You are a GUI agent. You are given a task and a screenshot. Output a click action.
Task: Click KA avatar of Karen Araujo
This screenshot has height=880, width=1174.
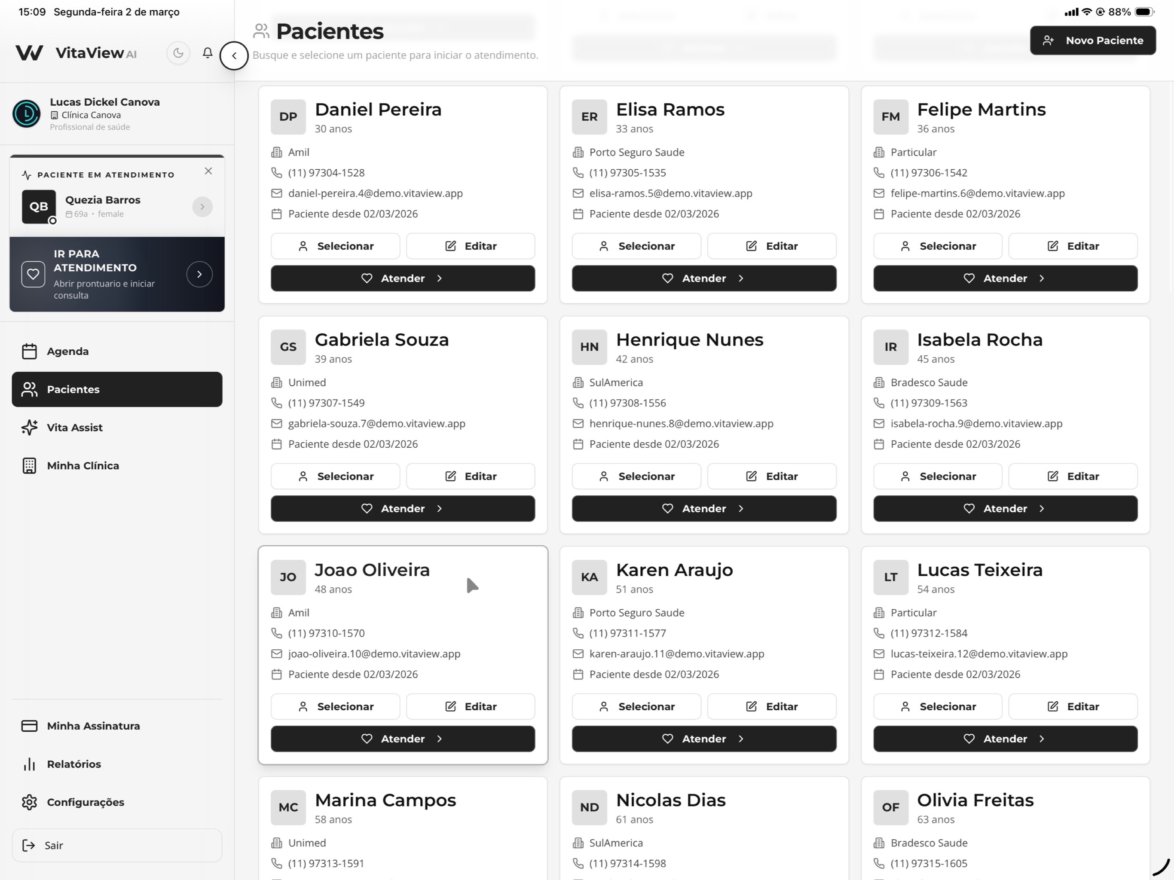589,577
